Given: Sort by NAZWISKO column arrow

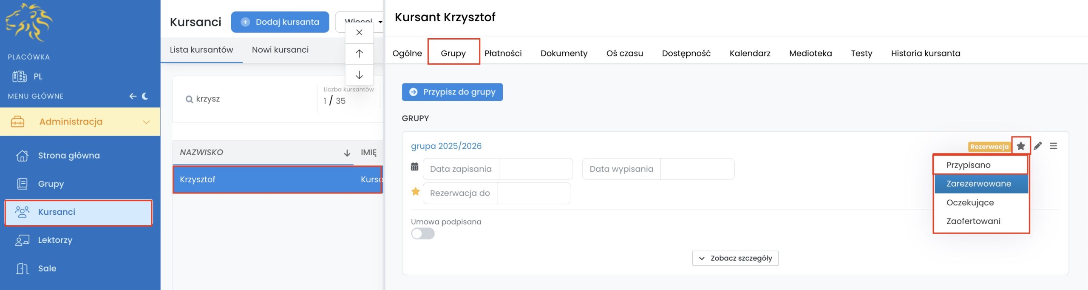Looking at the screenshot, I should [347, 153].
